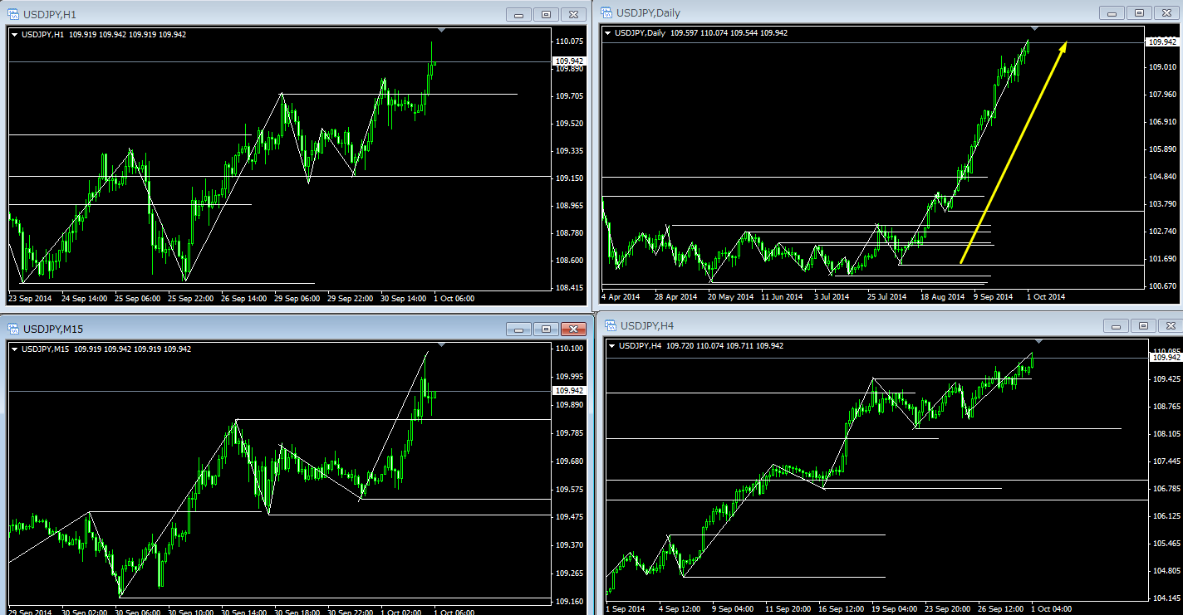Click the chart shift marker on the H4 chart
The height and width of the screenshot is (615, 1183).
[x=1038, y=341]
